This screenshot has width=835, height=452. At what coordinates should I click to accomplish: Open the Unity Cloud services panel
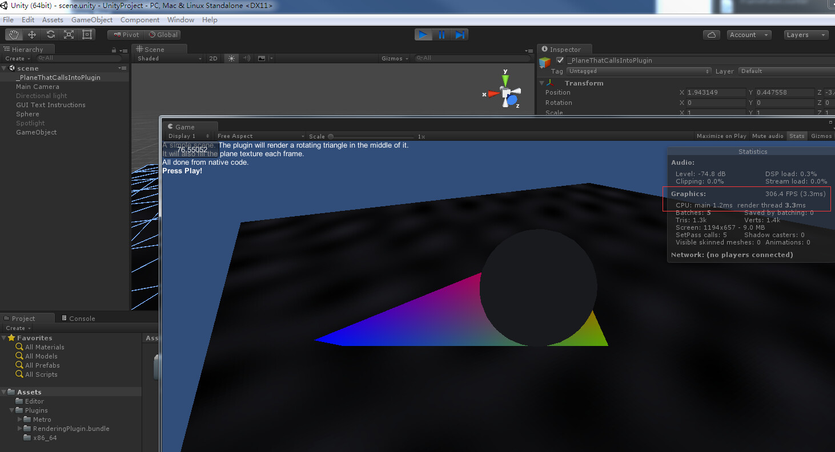click(711, 34)
